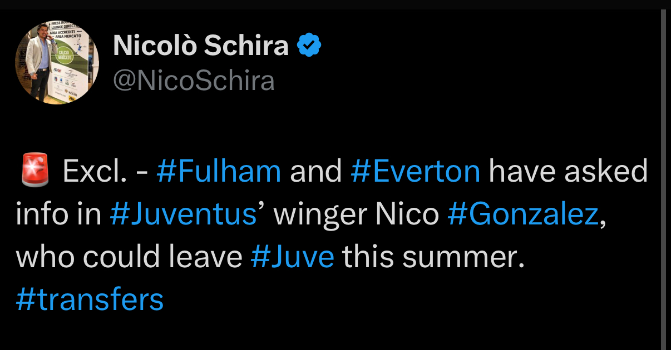Click the word "Excl." in the tweet
This screenshot has width=671, height=350.
point(95,172)
